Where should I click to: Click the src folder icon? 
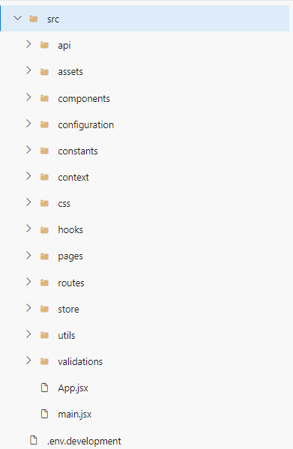34,19
